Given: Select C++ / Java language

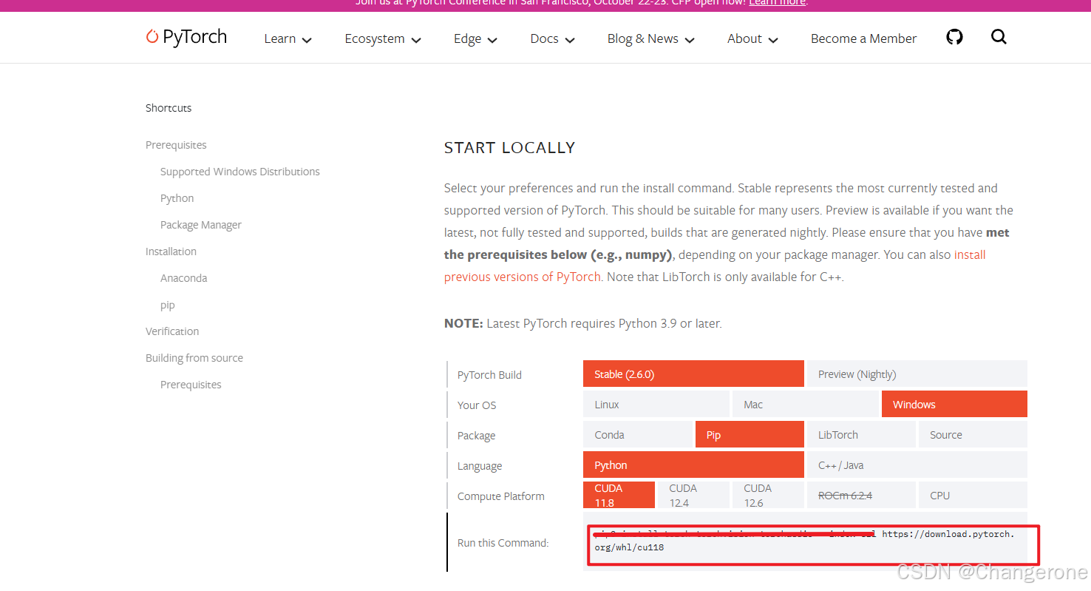Looking at the screenshot, I should (917, 465).
